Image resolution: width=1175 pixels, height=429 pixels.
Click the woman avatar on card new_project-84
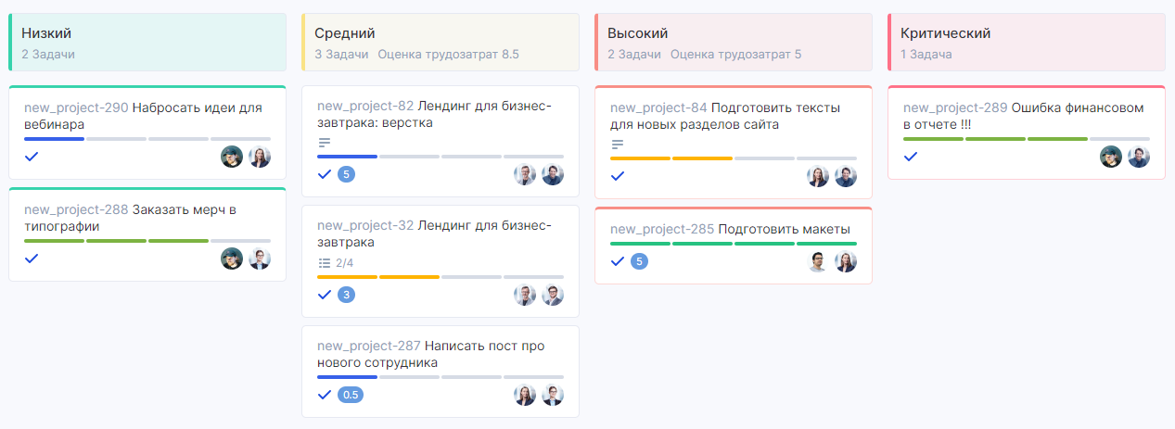click(818, 176)
